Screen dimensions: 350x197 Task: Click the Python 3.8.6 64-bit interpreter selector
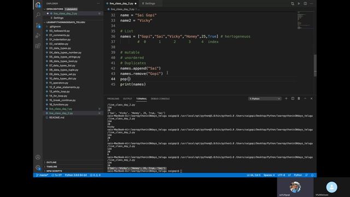tap(76, 175)
